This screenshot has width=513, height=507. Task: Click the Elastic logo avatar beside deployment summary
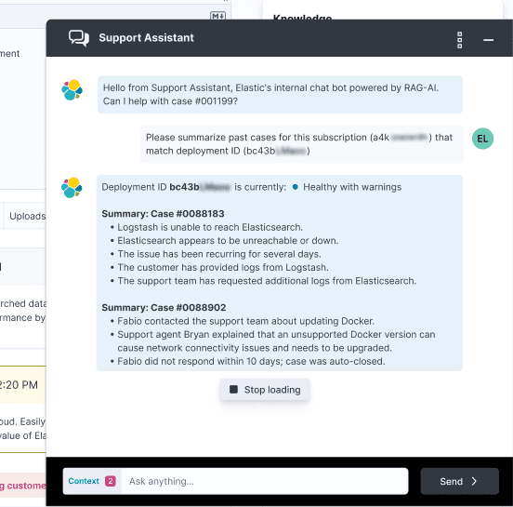click(72, 187)
